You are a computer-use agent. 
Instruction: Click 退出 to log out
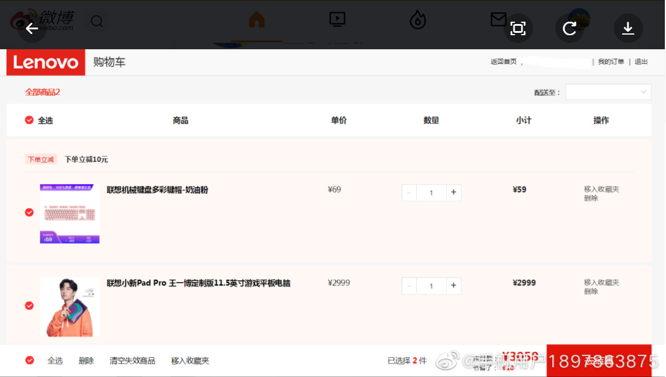tap(641, 62)
